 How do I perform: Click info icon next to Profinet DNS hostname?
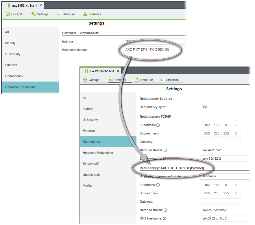[x=165, y=218]
